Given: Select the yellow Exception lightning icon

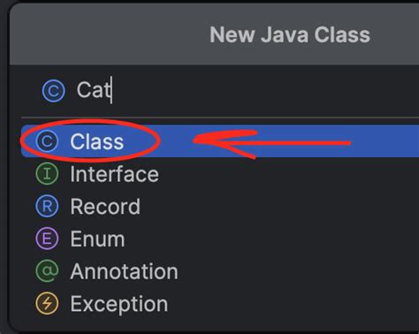Looking at the screenshot, I should [x=47, y=303].
